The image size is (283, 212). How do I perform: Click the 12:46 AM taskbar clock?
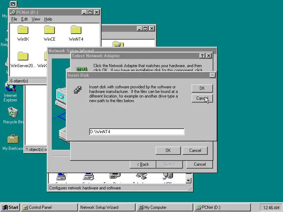tap(271, 207)
